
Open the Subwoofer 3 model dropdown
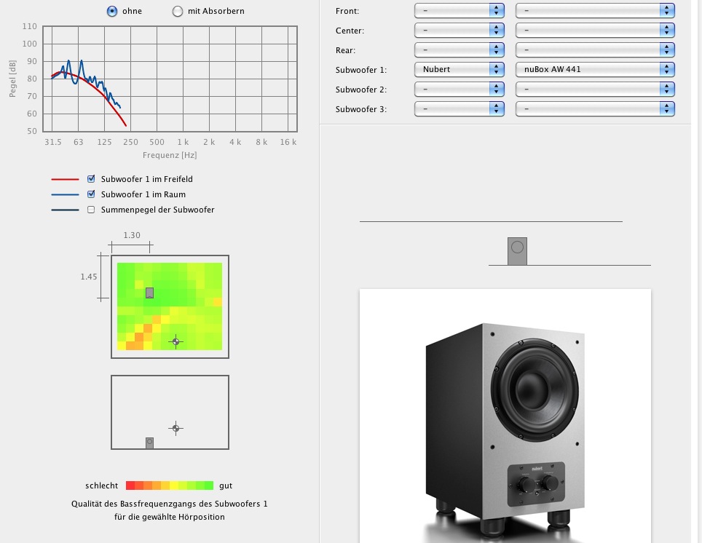click(594, 108)
